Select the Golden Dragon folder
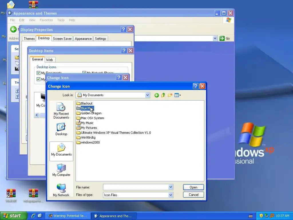This screenshot has width=293, height=220. click(x=89, y=113)
